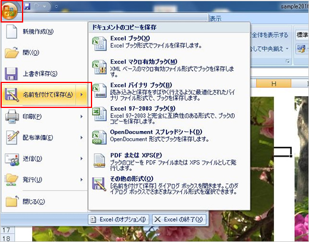This screenshot has height=242, width=309.
Task: Click the Excel 97-2003 workbook icon
Action: 99,114
